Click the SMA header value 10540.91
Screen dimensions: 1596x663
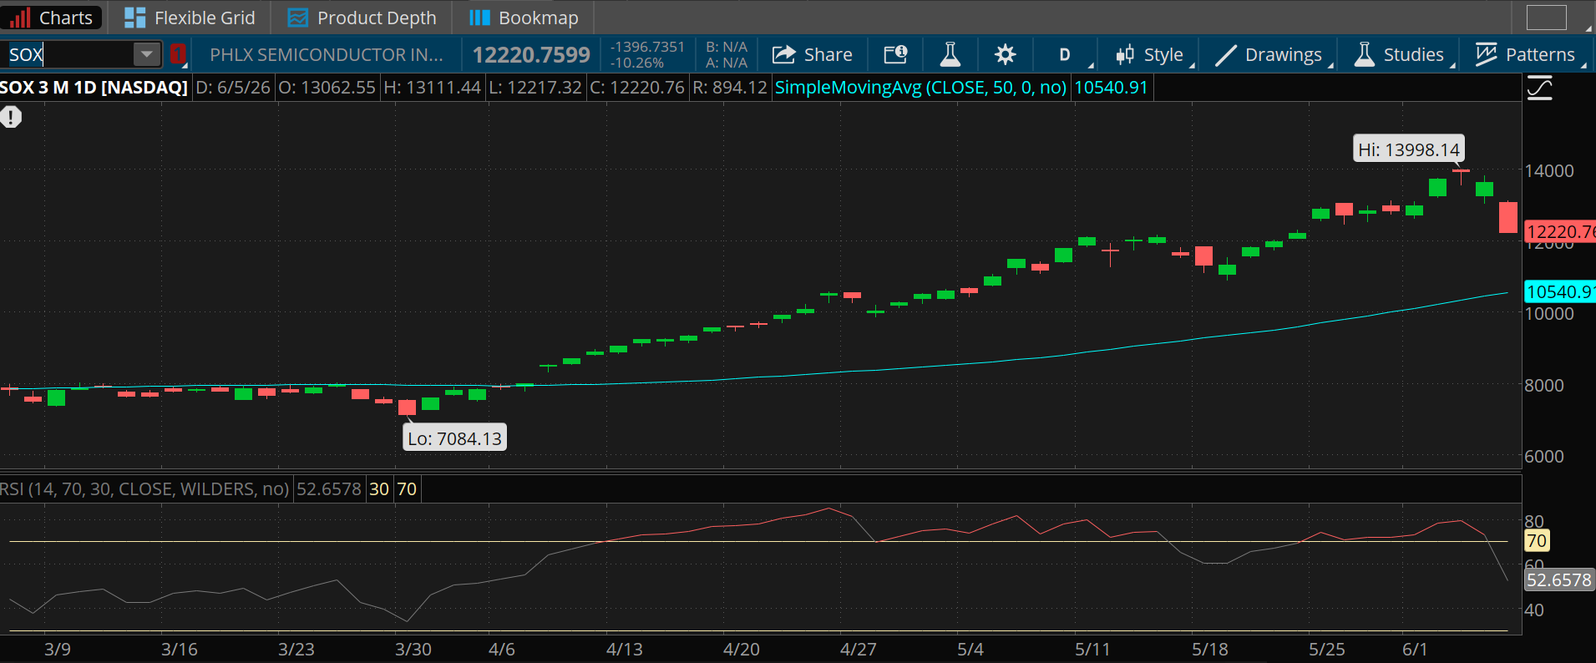(1111, 88)
